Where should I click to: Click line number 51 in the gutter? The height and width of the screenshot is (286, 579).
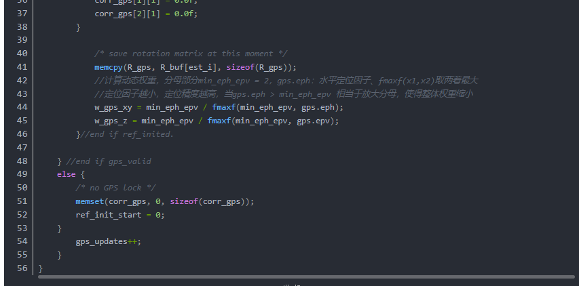click(22, 201)
